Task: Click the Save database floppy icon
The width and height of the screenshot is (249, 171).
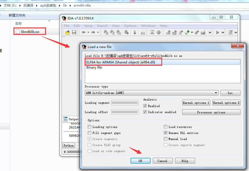Action: click(x=74, y=32)
